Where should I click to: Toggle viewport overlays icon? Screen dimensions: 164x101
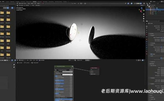132,3
